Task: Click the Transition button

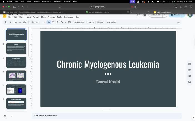Action: coord(111,22)
